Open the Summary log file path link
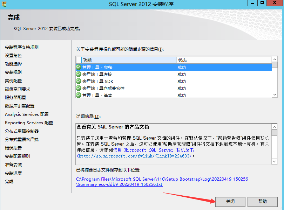 click(x=162, y=182)
